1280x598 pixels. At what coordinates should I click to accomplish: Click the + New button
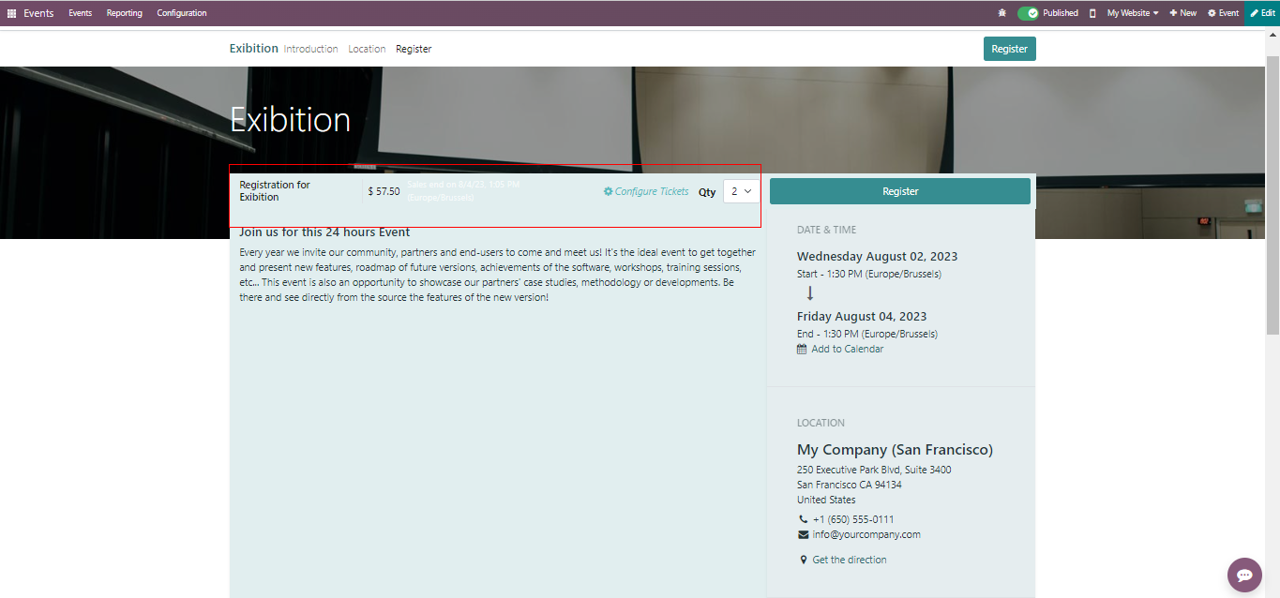[x=1182, y=13]
